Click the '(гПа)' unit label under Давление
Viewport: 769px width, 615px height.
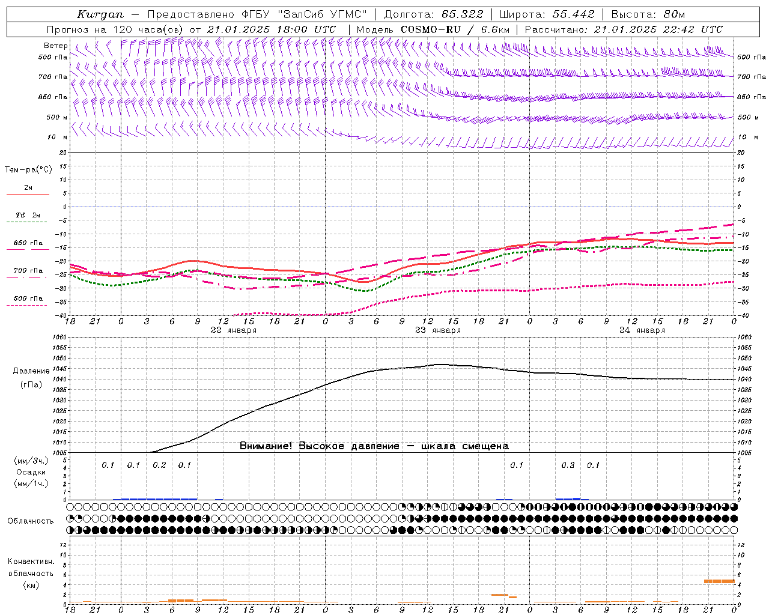31,384
